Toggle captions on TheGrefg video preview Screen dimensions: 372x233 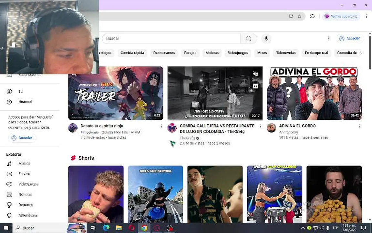(255, 86)
